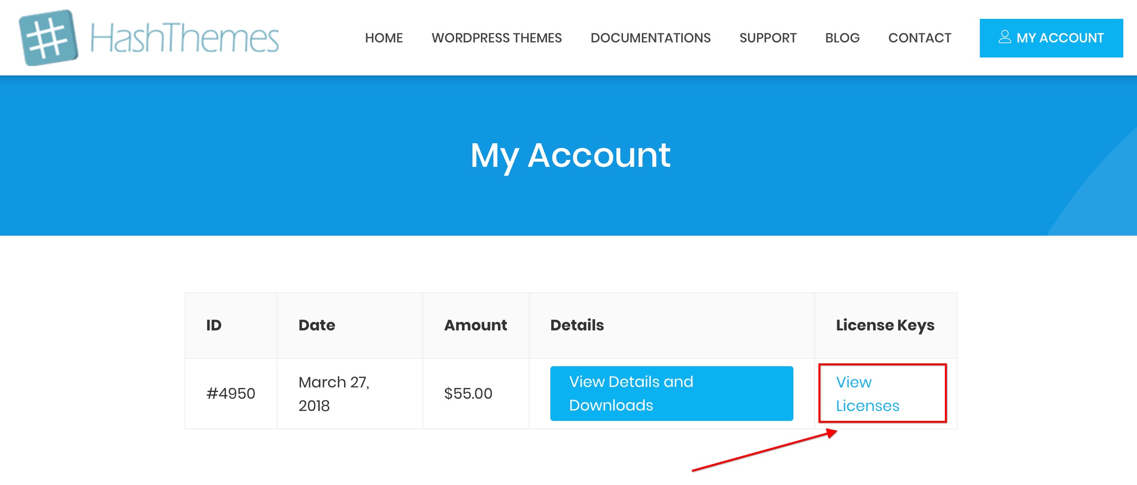Click the Details column header

point(577,325)
